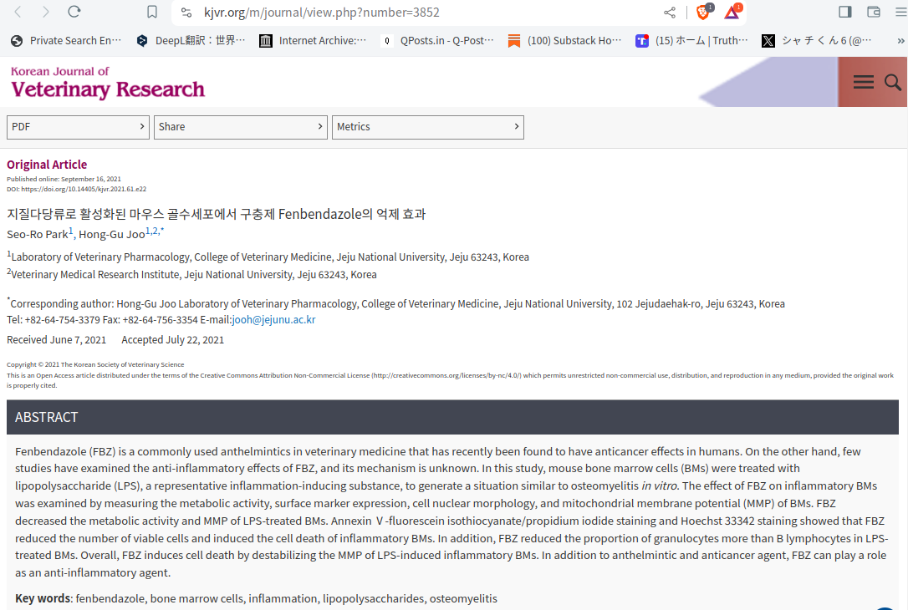This screenshot has height=610, width=908.
Task: Show more bookmarks chevron
Action: pyautogui.click(x=900, y=40)
